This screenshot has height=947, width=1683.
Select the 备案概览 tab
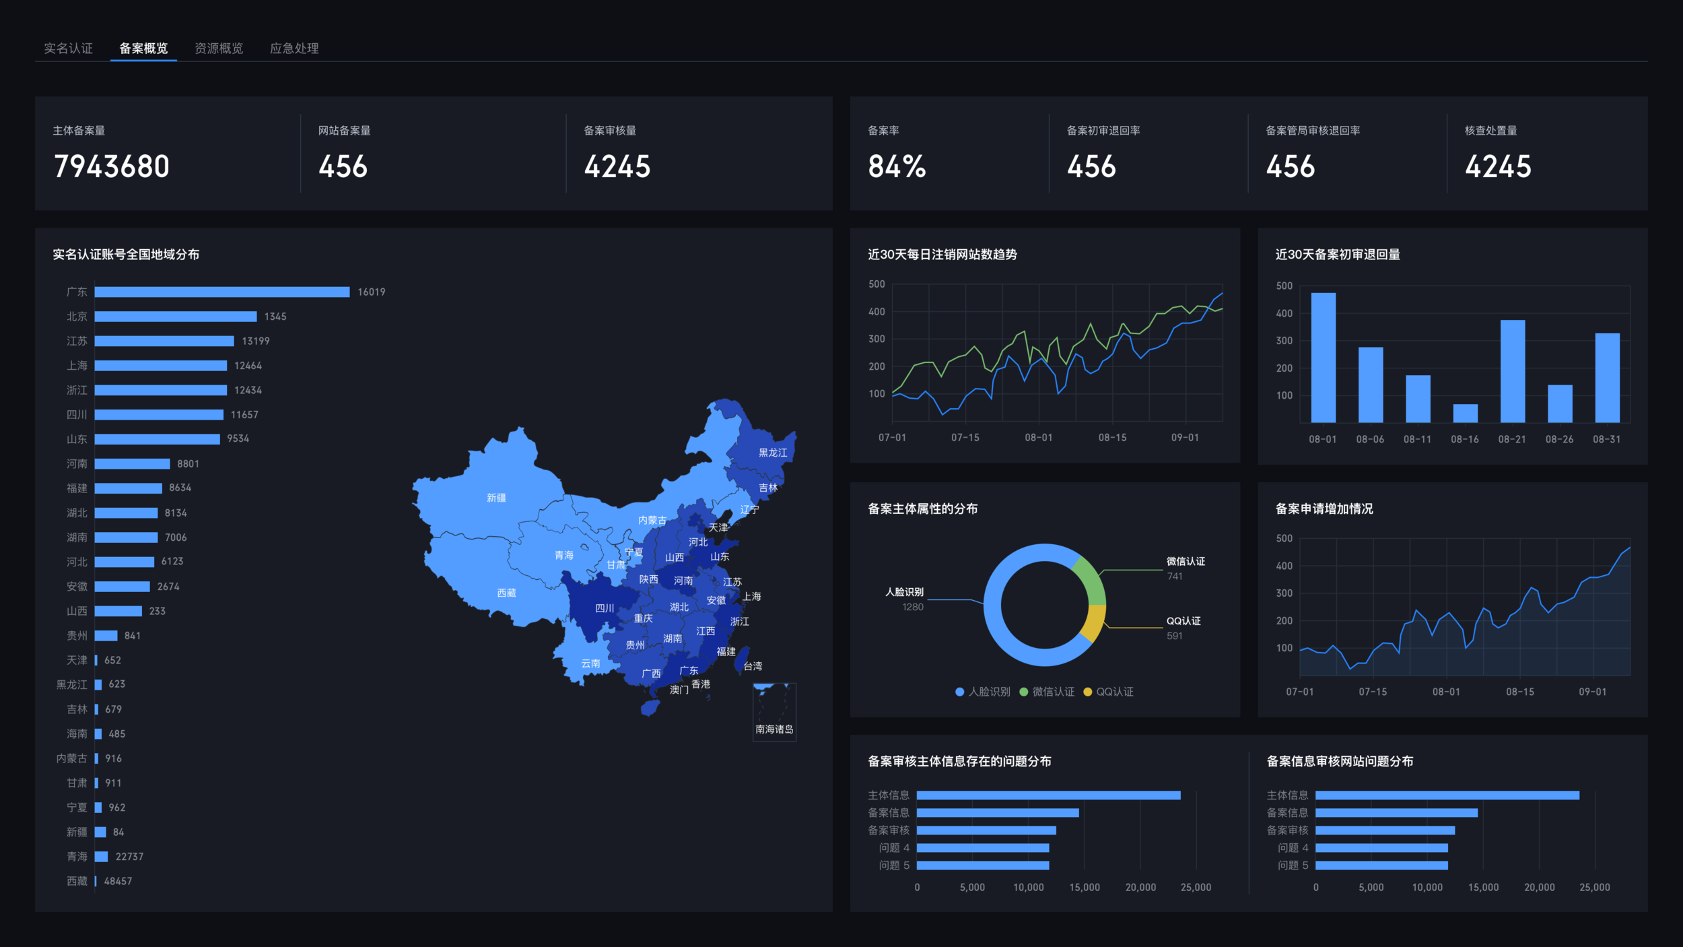coord(143,48)
